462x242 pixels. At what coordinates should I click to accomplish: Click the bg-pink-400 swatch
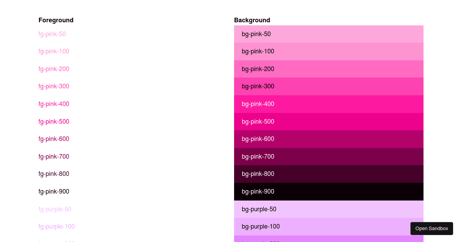pyautogui.click(x=329, y=104)
